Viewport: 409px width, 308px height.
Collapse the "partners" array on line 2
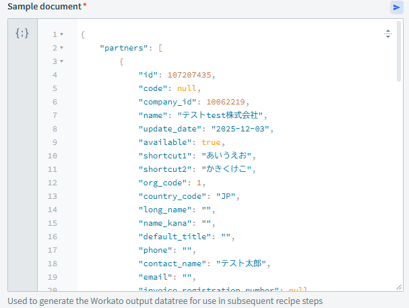pos(61,48)
